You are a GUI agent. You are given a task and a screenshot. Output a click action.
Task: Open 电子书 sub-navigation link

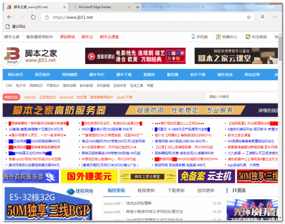click(x=21, y=85)
